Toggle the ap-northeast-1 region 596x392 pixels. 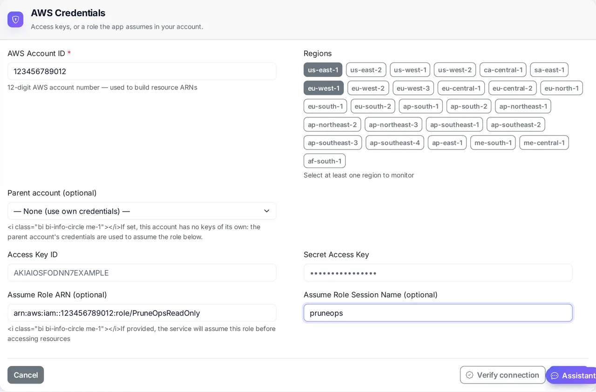[x=523, y=106]
